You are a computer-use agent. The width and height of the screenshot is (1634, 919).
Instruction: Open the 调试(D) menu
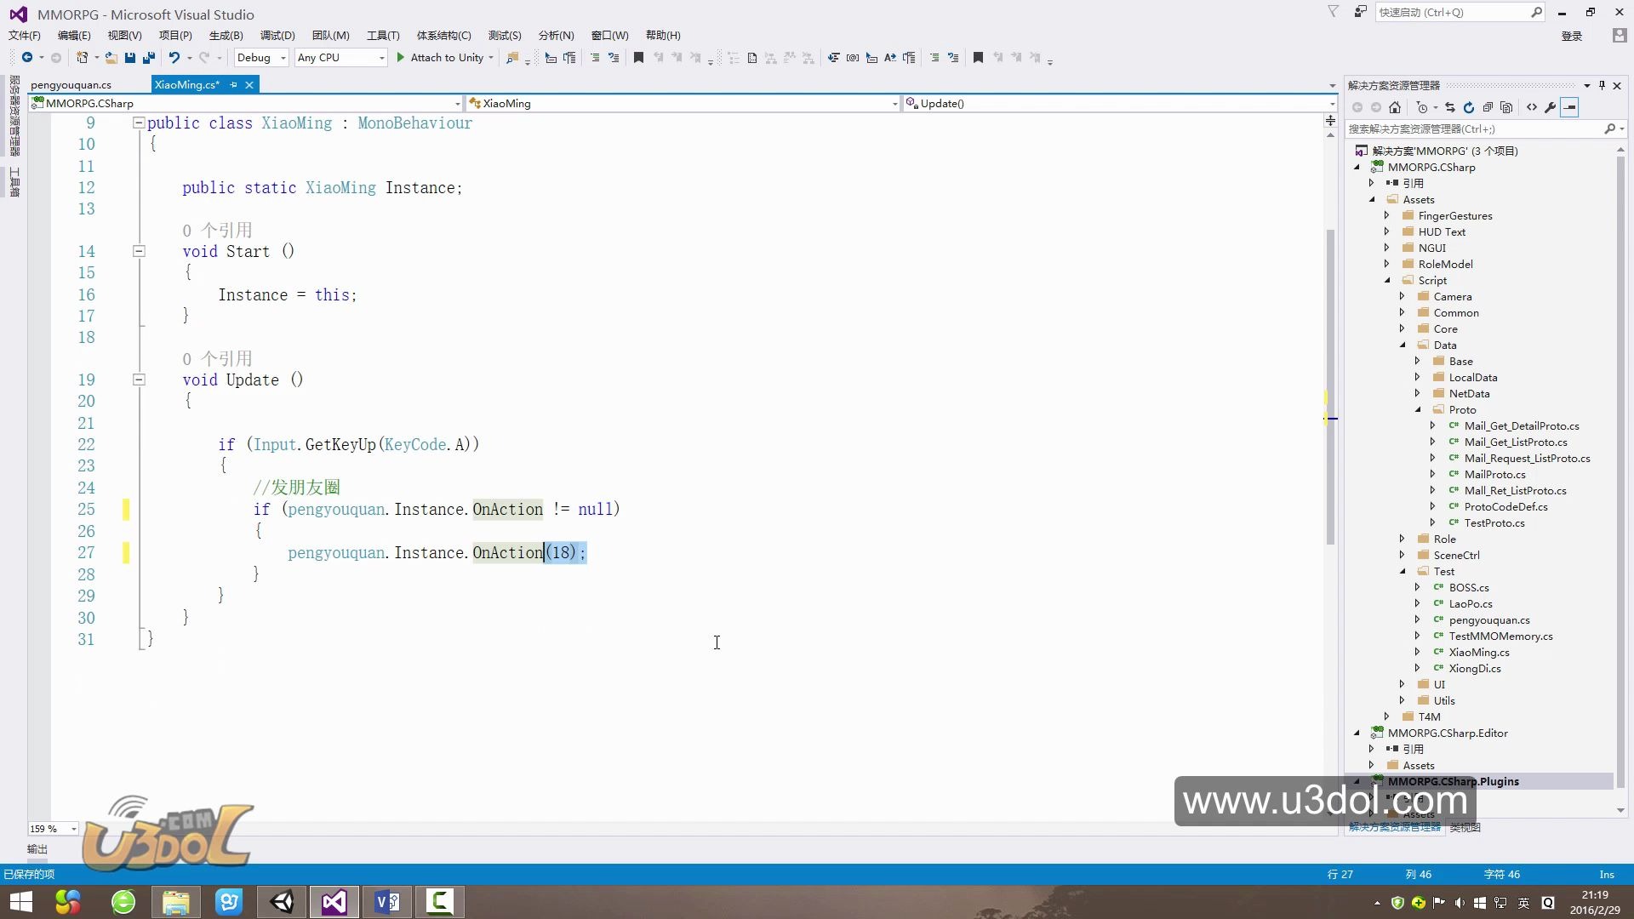pyautogui.click(x=277, y=35)
